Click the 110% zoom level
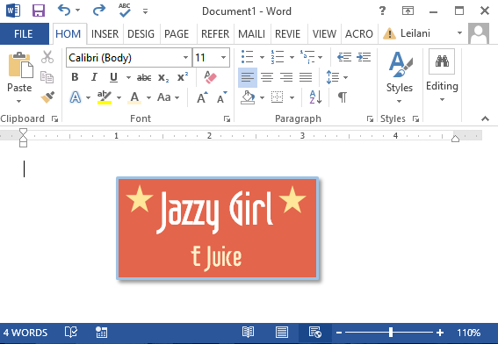498x344 pixels. [x=468, y=333]
